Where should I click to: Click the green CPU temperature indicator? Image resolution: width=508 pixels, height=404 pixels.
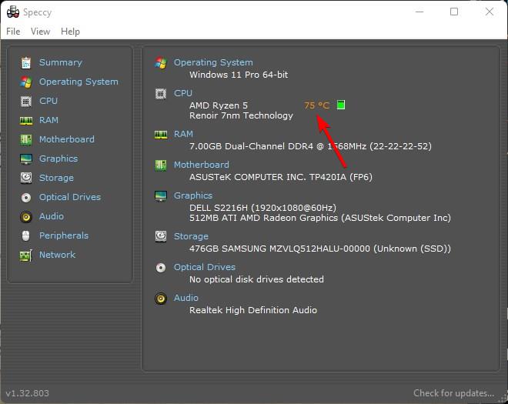pos(341,105)
